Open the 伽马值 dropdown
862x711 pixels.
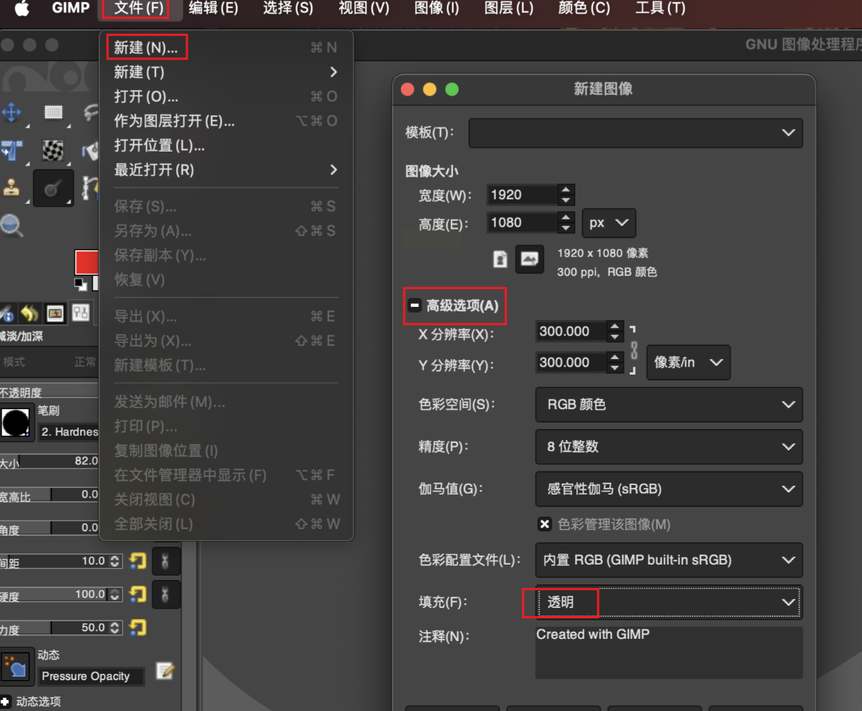(x=668, y=489)
